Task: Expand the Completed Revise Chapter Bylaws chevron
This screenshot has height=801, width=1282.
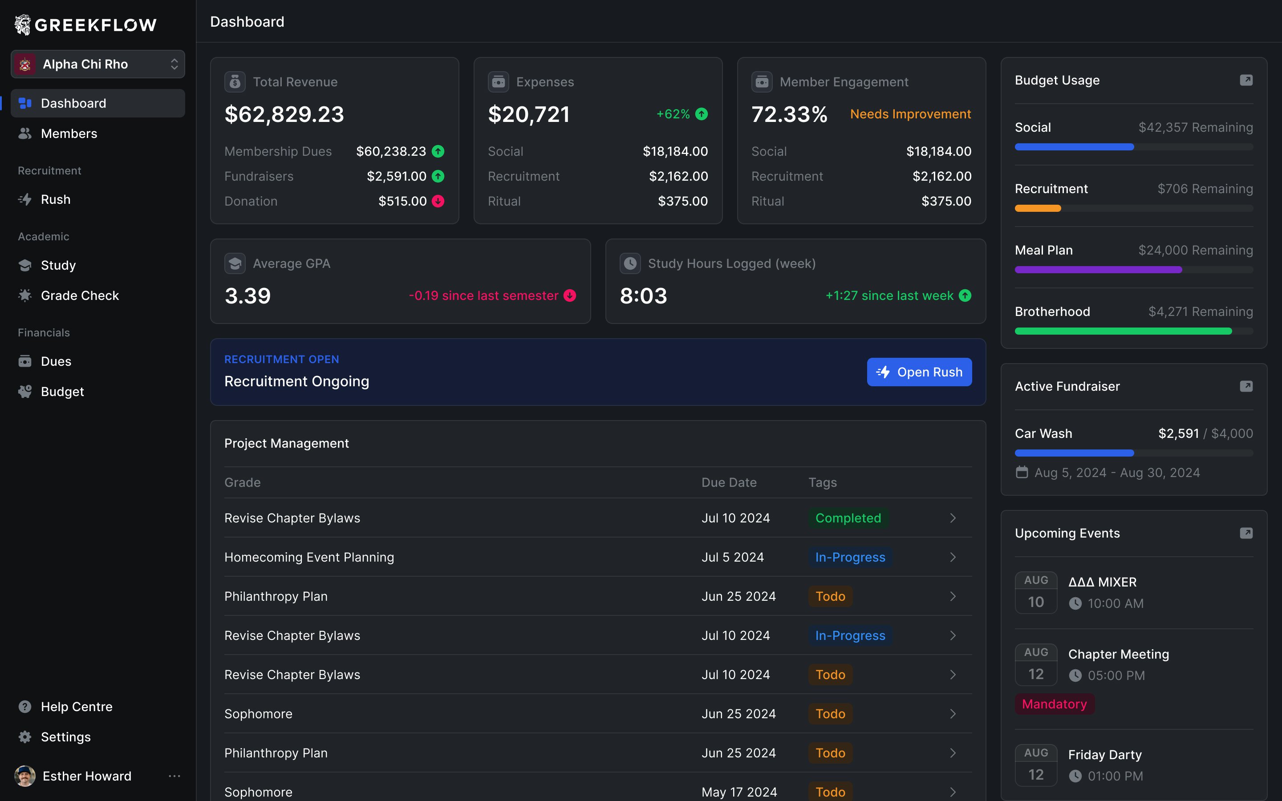Action: tap(953, 518)
